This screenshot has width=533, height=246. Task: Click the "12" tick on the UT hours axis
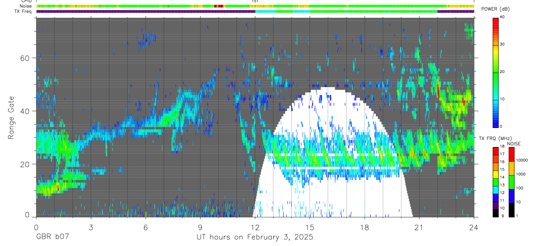click(x=255, y=227)
